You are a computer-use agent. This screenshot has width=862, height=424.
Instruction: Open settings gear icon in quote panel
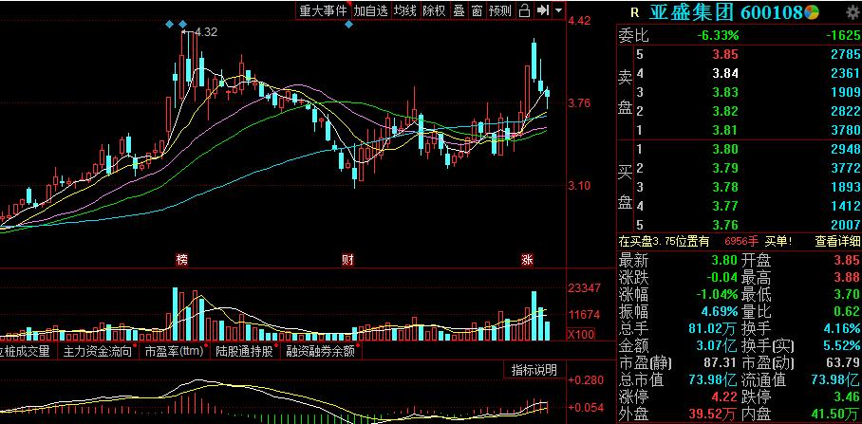click(854, 12)
